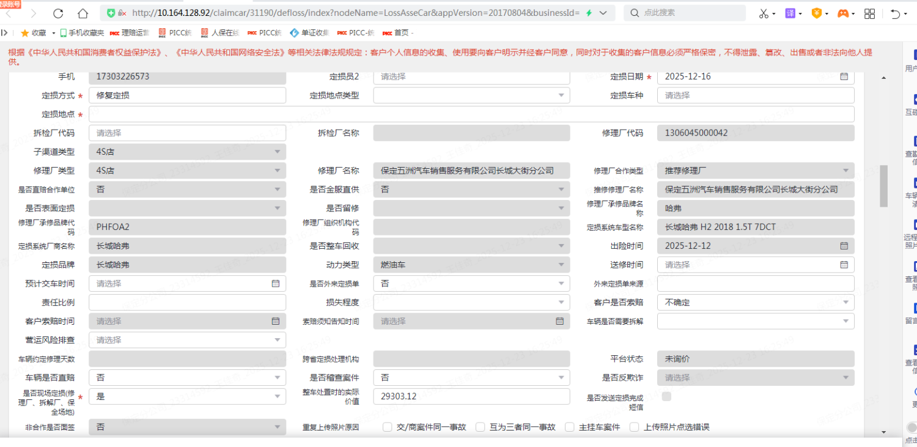Open the calendar icon for 定损日期
Image resolution: width=917 pixels, height=447 pixels.
tap(844, 76)
